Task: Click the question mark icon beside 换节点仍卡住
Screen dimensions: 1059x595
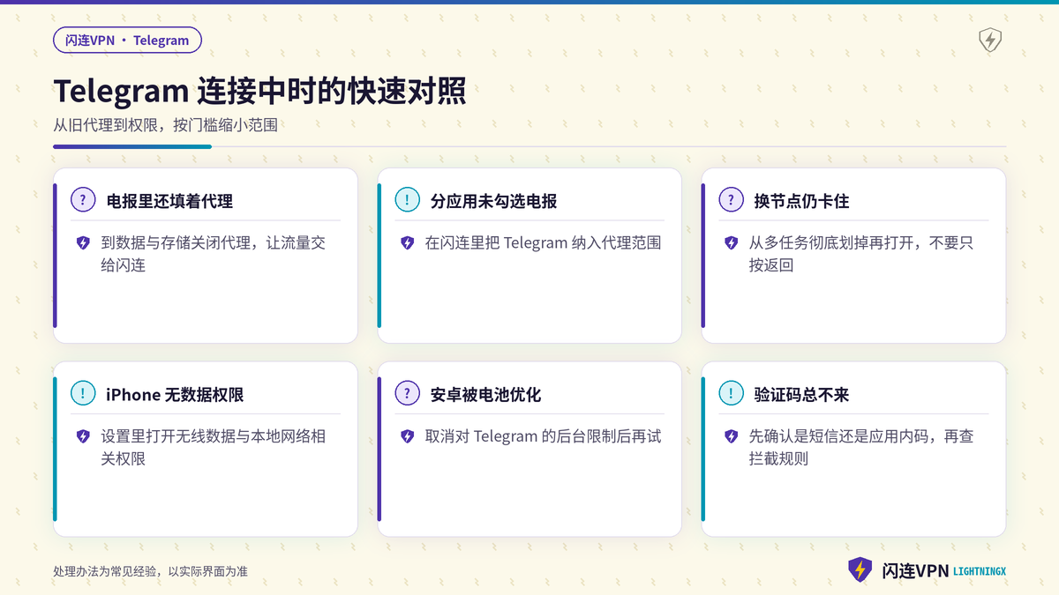Action: click(731, 200)
